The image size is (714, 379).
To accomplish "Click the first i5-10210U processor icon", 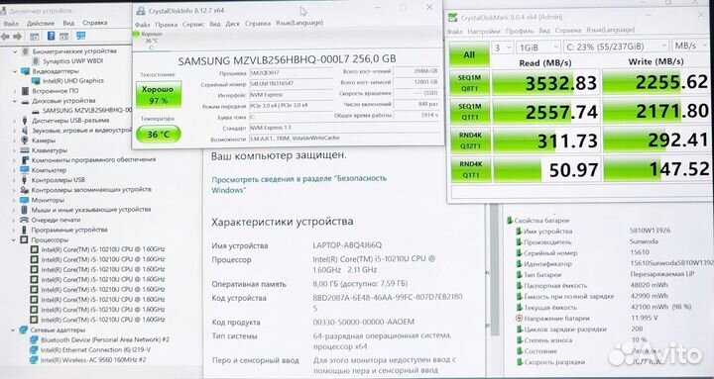I will pos(34,249).
